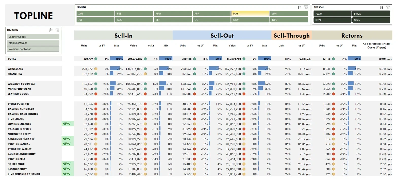Select JUL in Month slicer
The height and width of the screenshot is (180, 398).
pyautogui.click(x=95, y=20)
